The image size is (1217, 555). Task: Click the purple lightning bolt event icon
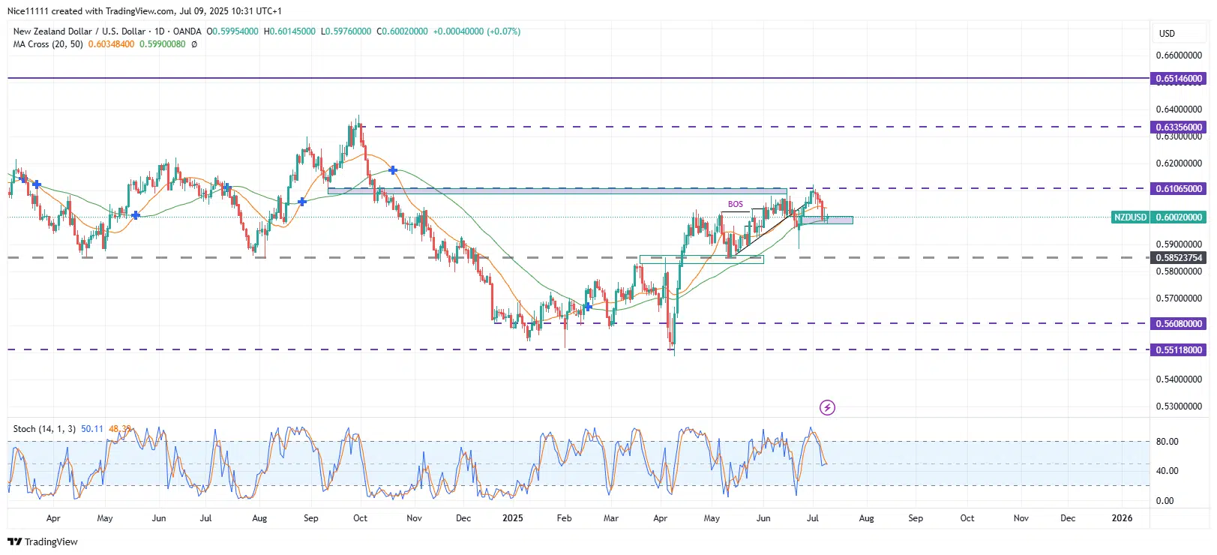(x=826, y=407)
